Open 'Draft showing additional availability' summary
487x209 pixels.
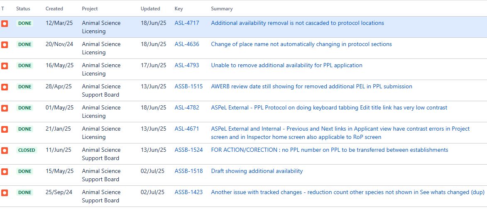pyautogui.click(x=257, y=171)
